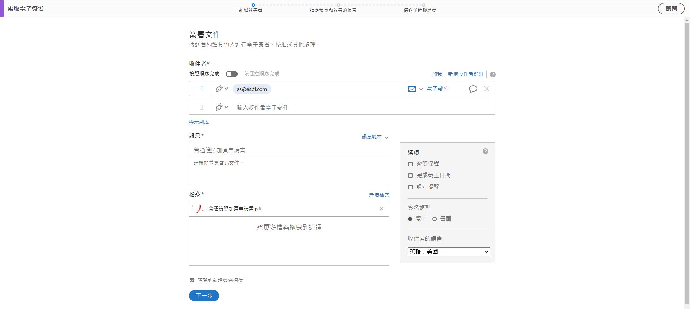Viewport: 690px width, 309px height.
Task: Click the as@asdf.com recipient chip
Action: tap(252, 89)
